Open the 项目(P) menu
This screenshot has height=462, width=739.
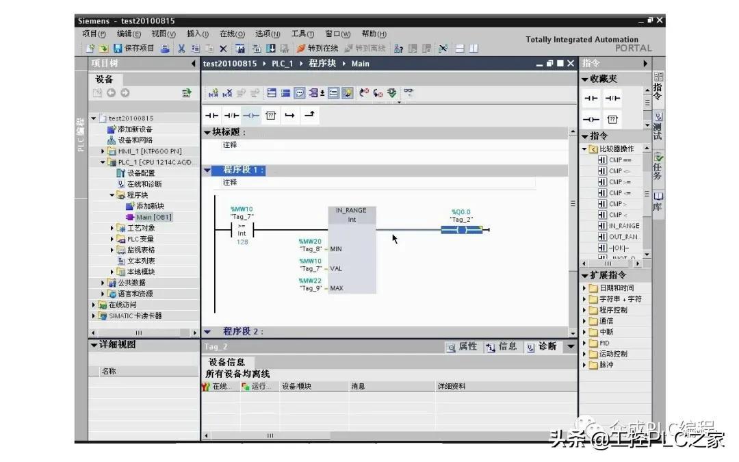[x=94, y=34]
